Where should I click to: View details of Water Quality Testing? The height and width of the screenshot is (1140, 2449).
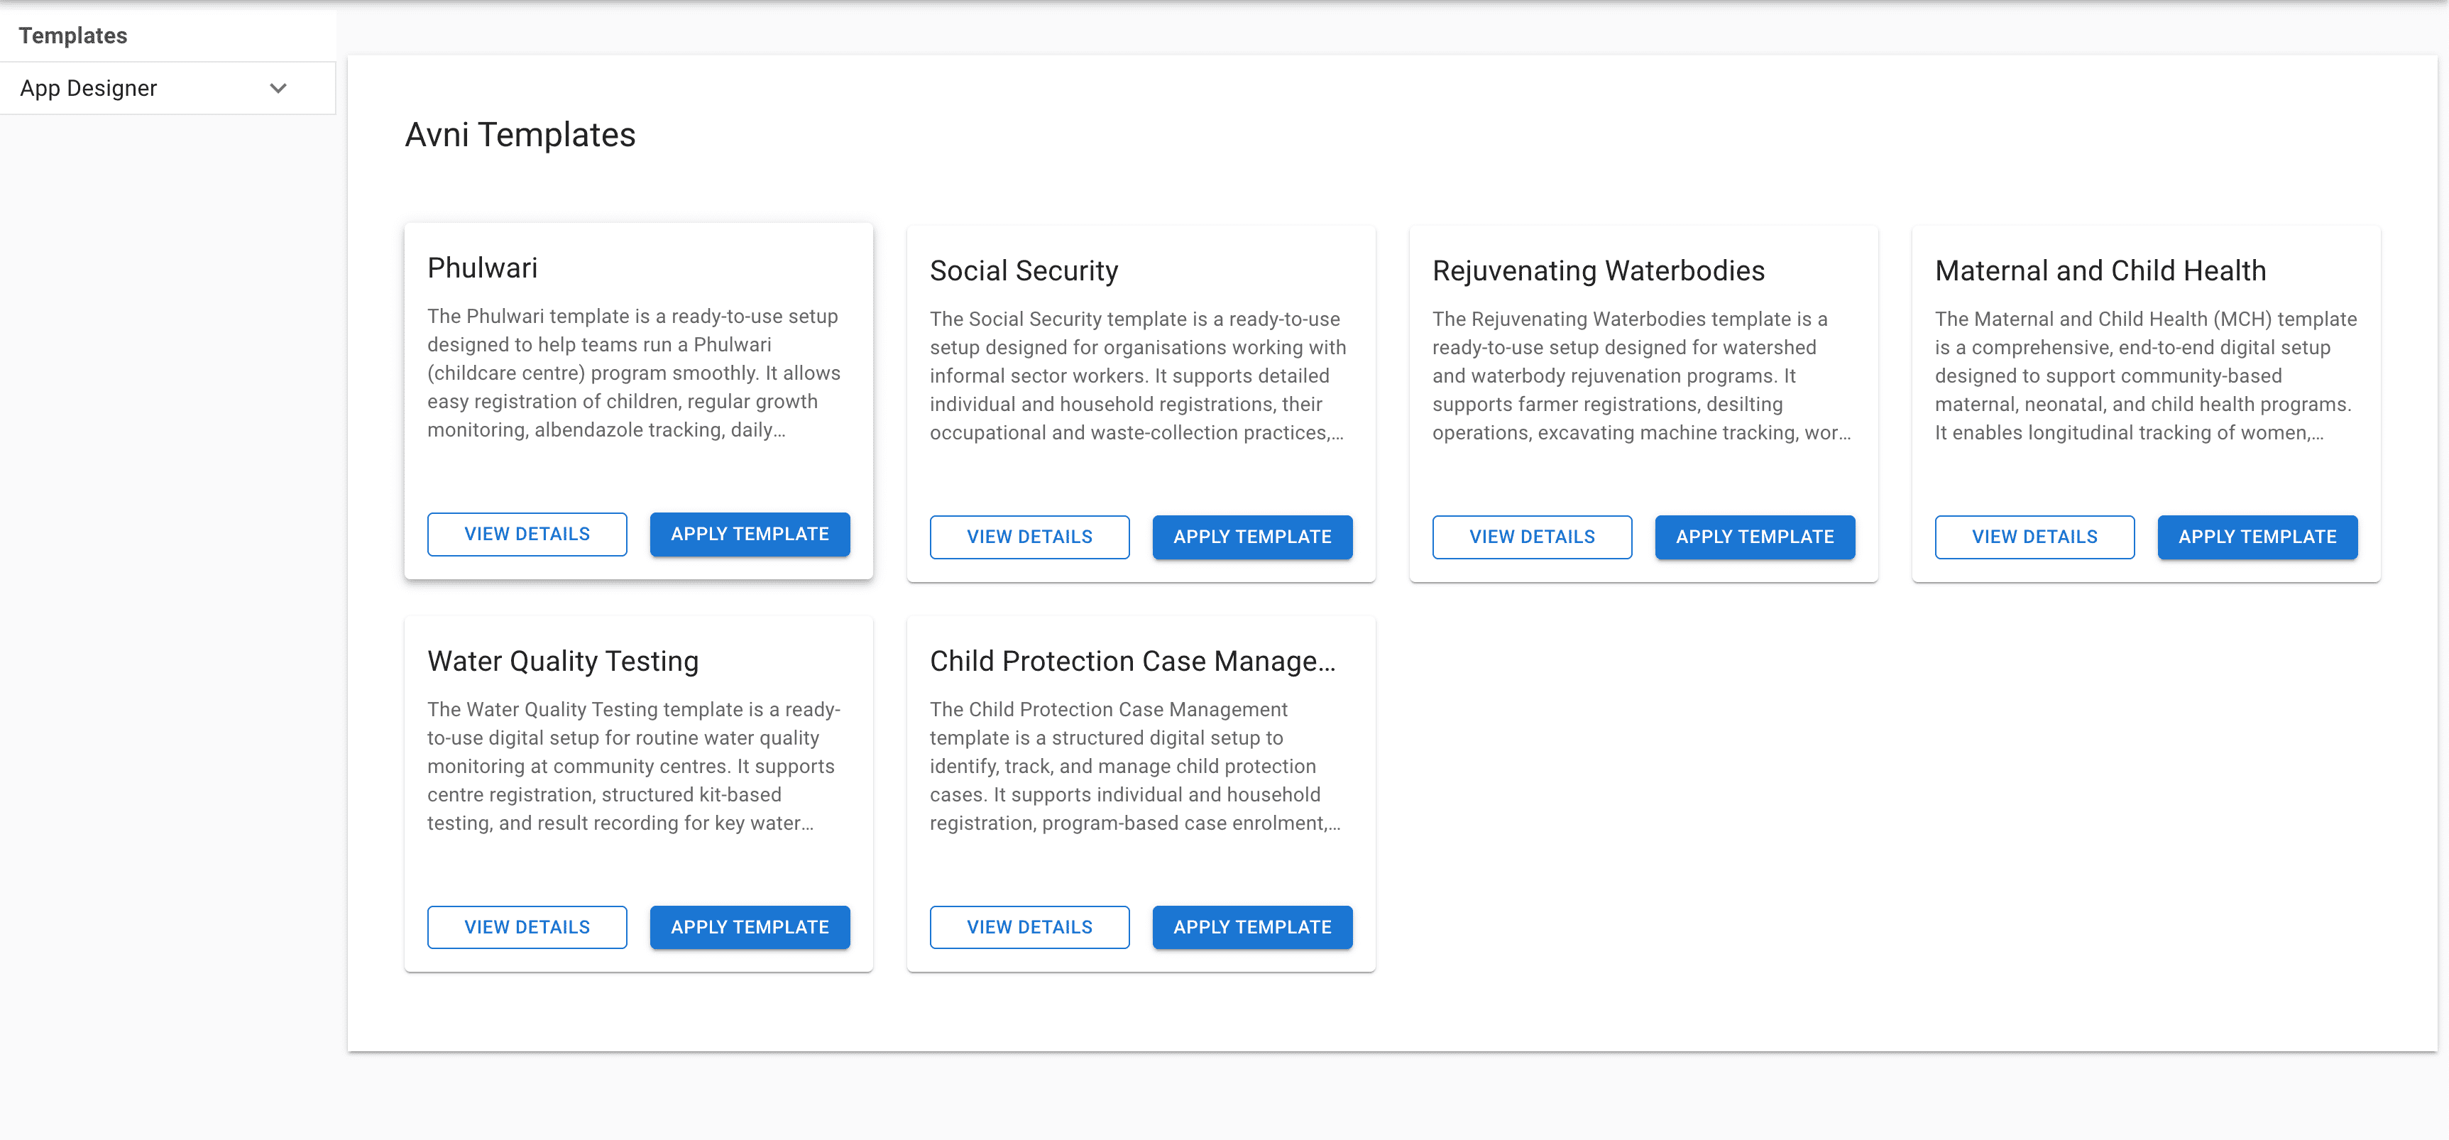527,927
